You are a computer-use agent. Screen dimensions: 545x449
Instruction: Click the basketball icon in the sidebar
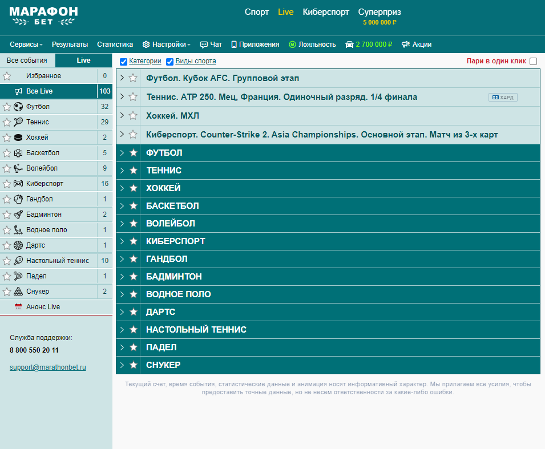pyautogui.click(x=18, y=153)
